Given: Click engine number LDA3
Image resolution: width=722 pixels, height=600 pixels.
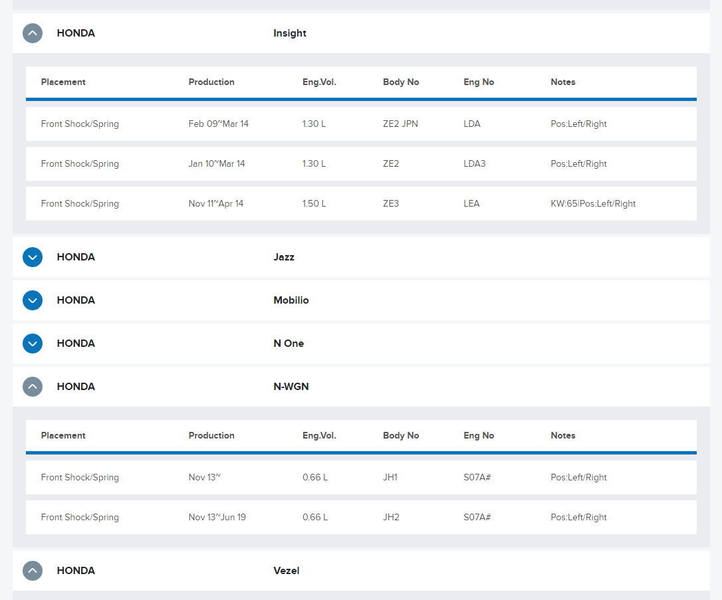Looking at the screenshot, I should pos(474,164).
